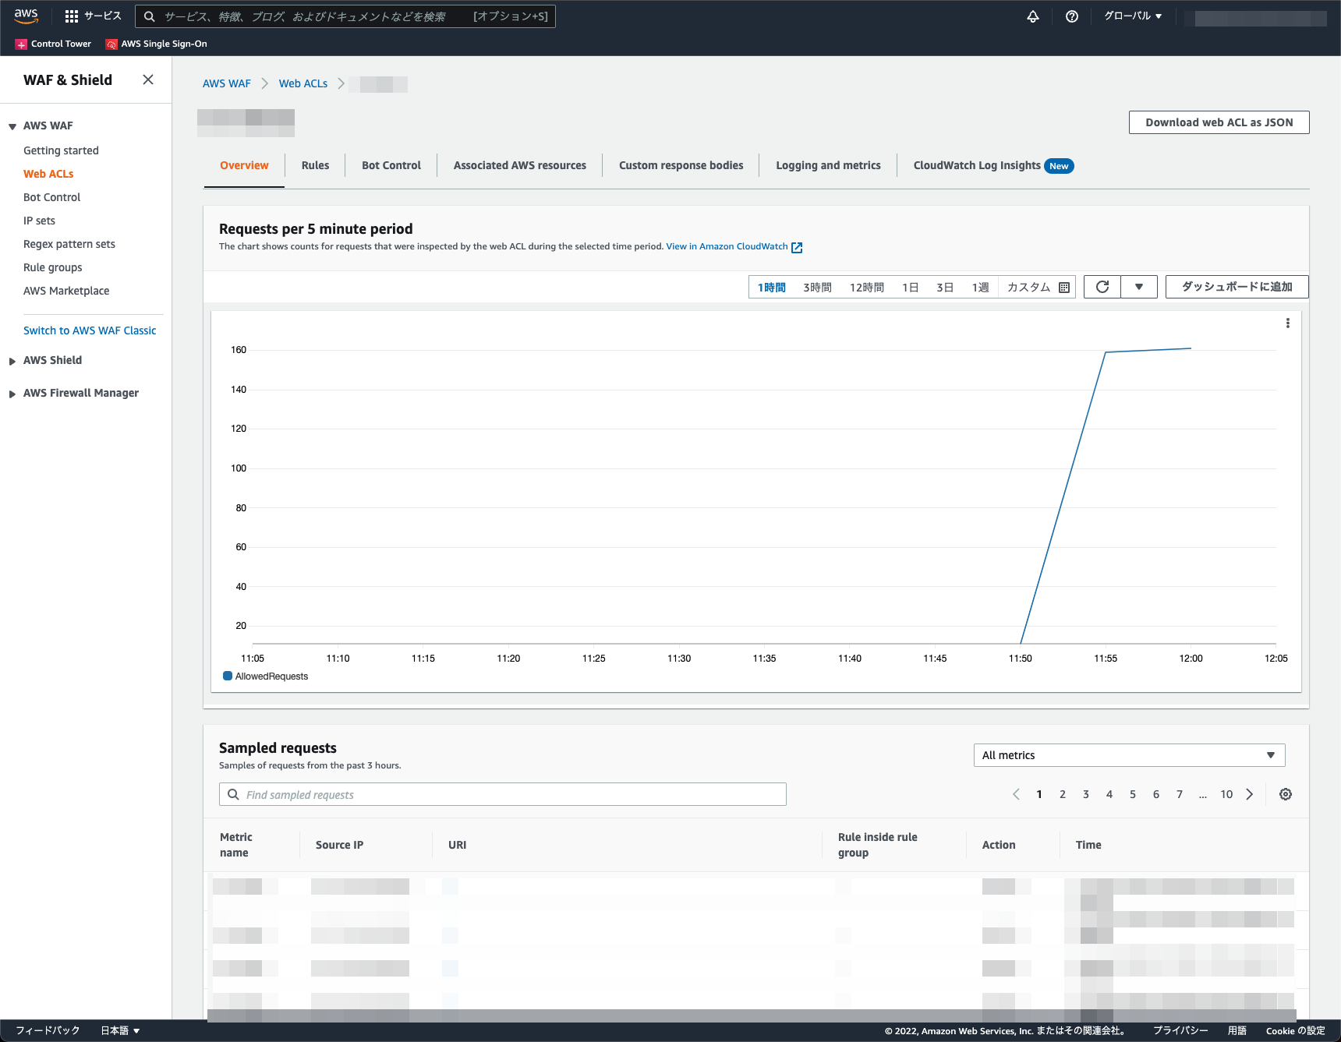
Task: Open Cookie の設定 in footer
Action: tap(1295, 1030)
